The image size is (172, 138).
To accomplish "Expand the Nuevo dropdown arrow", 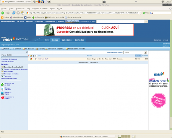I will (x=10, y=49).
